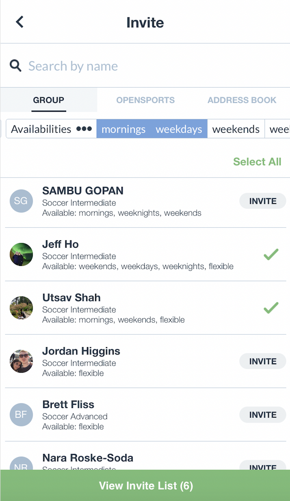Viewport: 290px width, 501px height.
Task: Tap Brett Fliss's BF avatar
Action: tap(21, 415)
